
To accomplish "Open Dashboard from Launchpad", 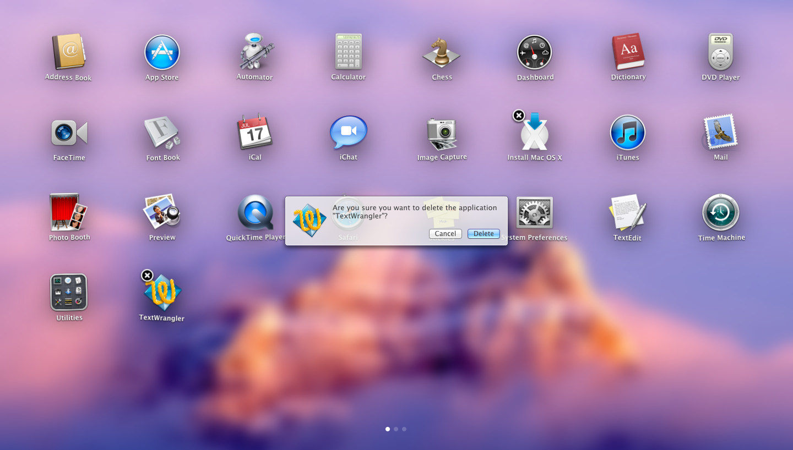I will [x=535, y=52].
